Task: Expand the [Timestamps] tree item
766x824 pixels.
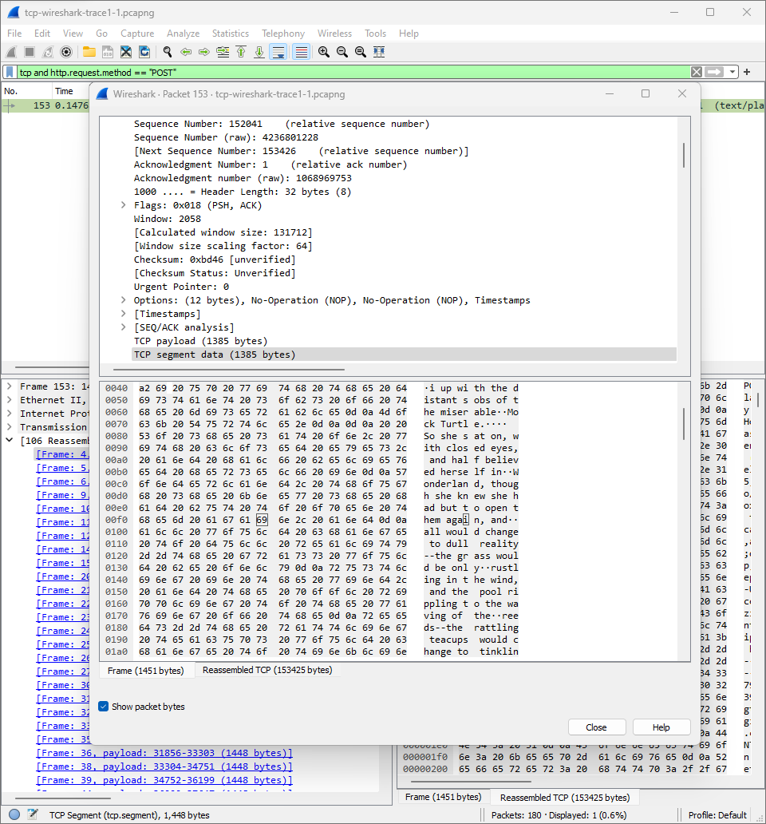Action: (x=124, y=314)
